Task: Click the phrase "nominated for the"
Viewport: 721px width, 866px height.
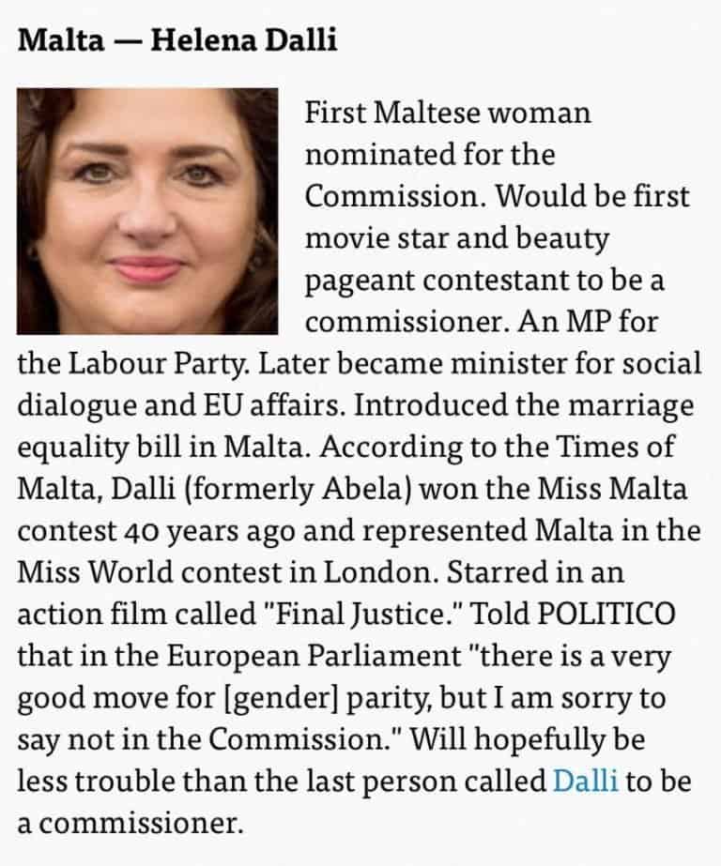Action: [430, 155]
